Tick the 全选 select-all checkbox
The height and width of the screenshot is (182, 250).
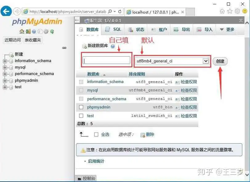(96, 135)
